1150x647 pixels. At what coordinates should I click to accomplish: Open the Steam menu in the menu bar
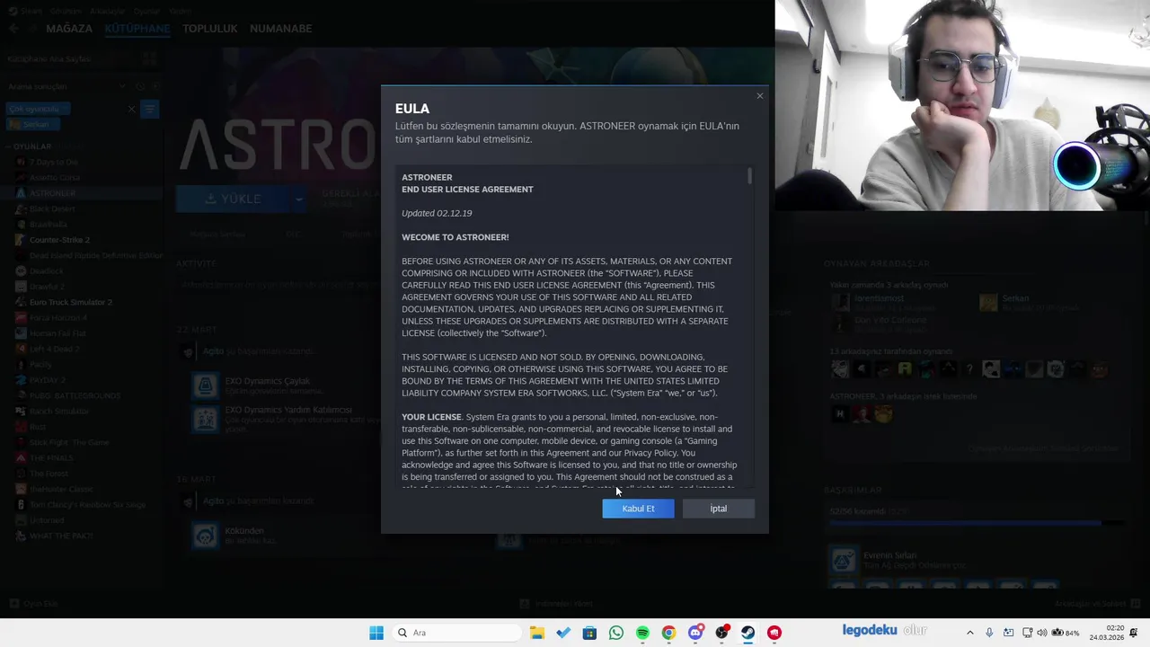tap(31, 11)
